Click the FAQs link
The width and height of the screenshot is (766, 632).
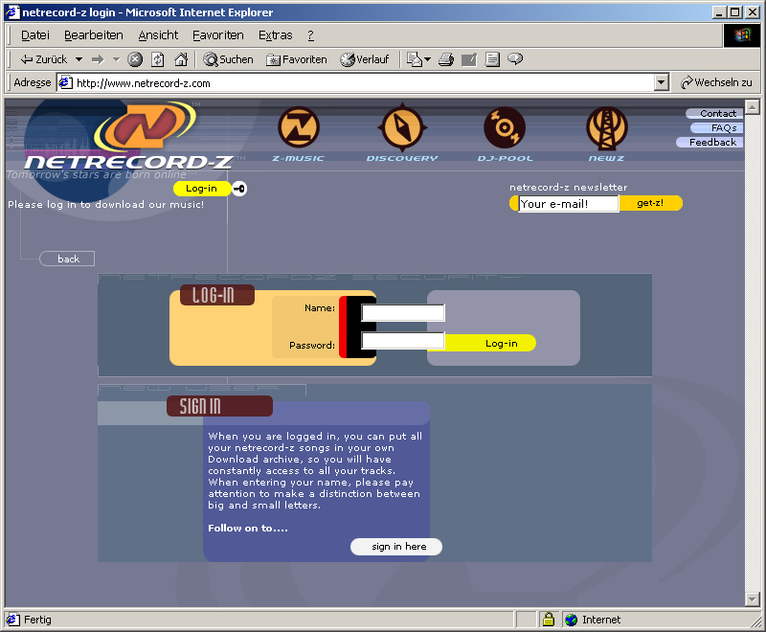click(x=716, y=128)
